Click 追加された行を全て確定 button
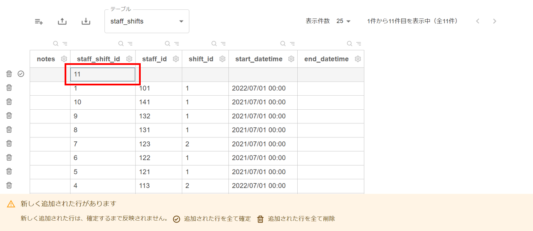This screenshot has height=231, width=533. point(212,219)
